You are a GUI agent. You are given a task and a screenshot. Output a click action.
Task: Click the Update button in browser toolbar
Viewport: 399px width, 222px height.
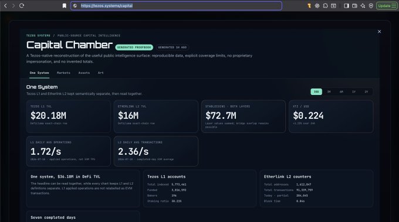tap(387, 6)
